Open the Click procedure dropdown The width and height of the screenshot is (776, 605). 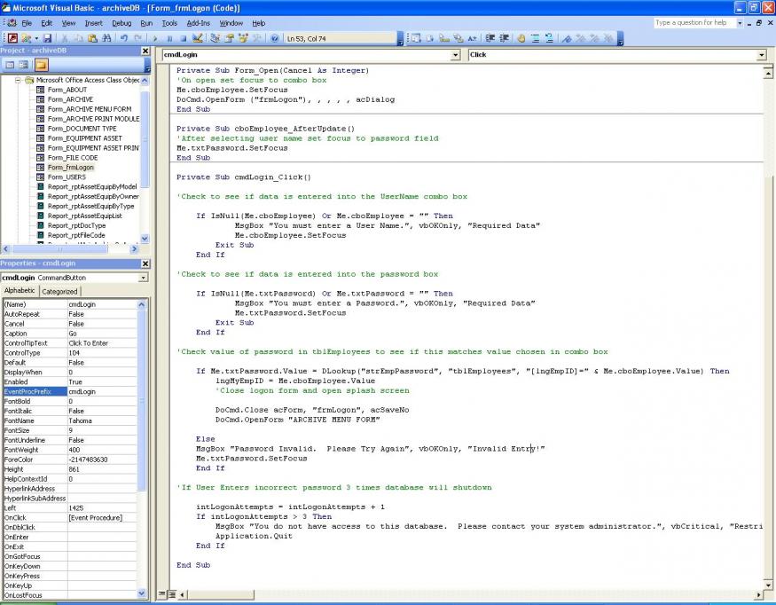point(761,55)
